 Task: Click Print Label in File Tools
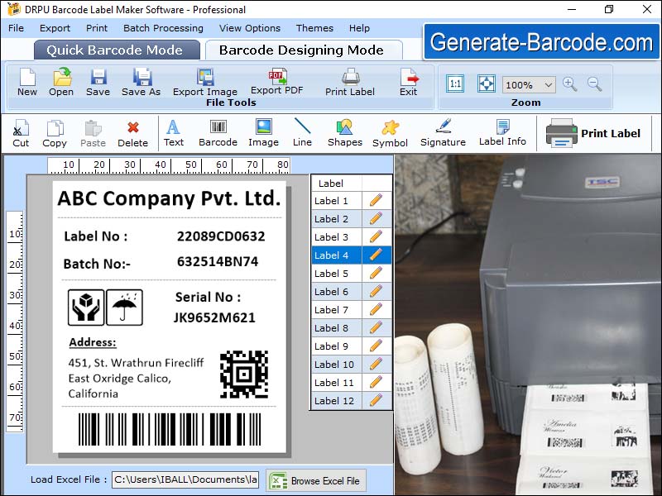(x=350, y=82)
